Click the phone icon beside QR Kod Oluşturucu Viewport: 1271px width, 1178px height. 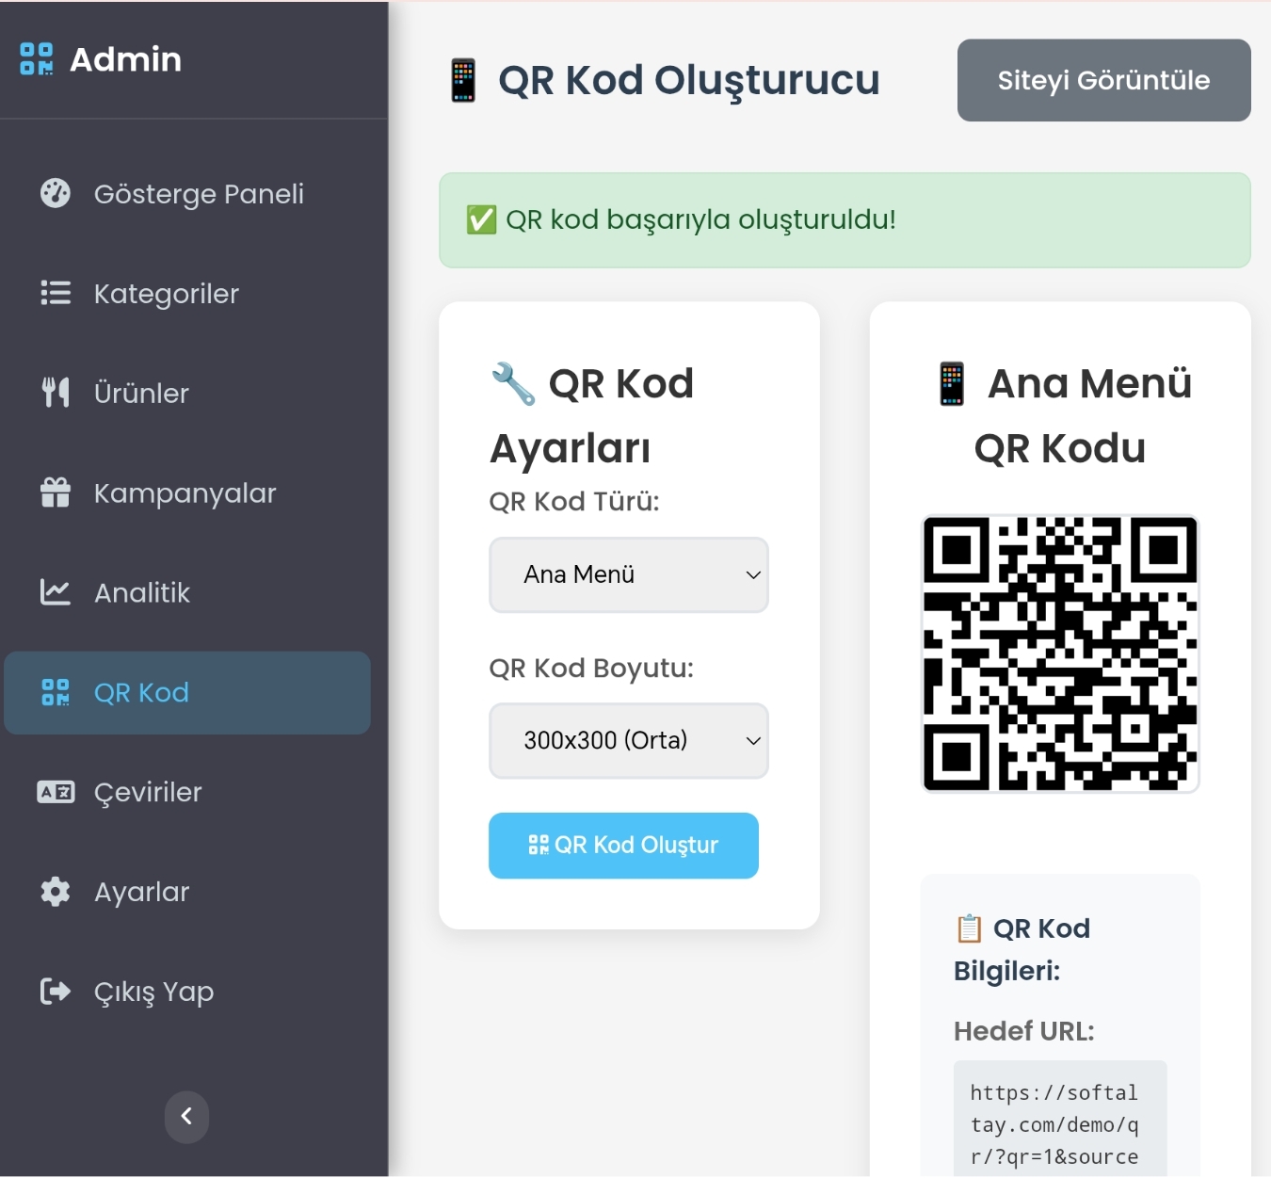point(463,80)
